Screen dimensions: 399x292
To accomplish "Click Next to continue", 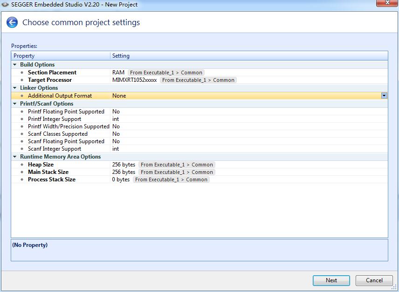I will 331,280.
